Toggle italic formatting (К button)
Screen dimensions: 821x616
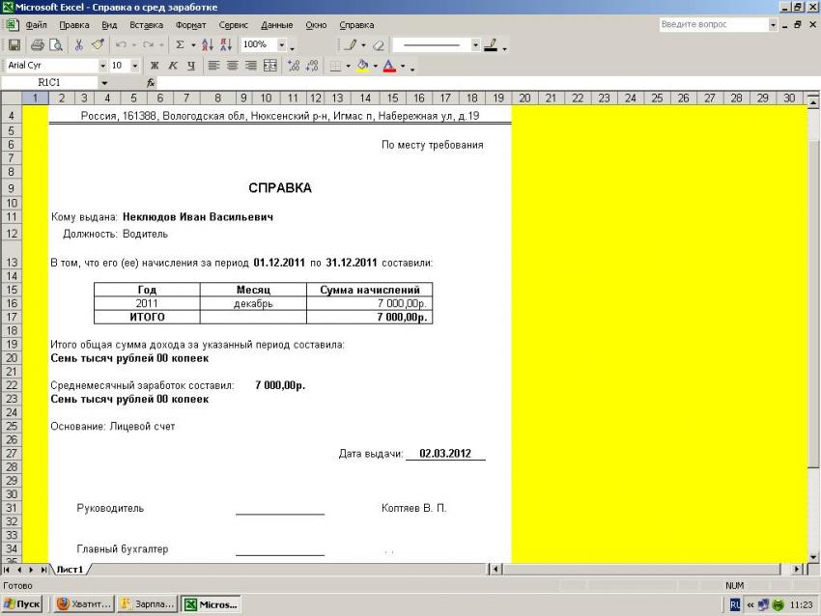[172, 67]
